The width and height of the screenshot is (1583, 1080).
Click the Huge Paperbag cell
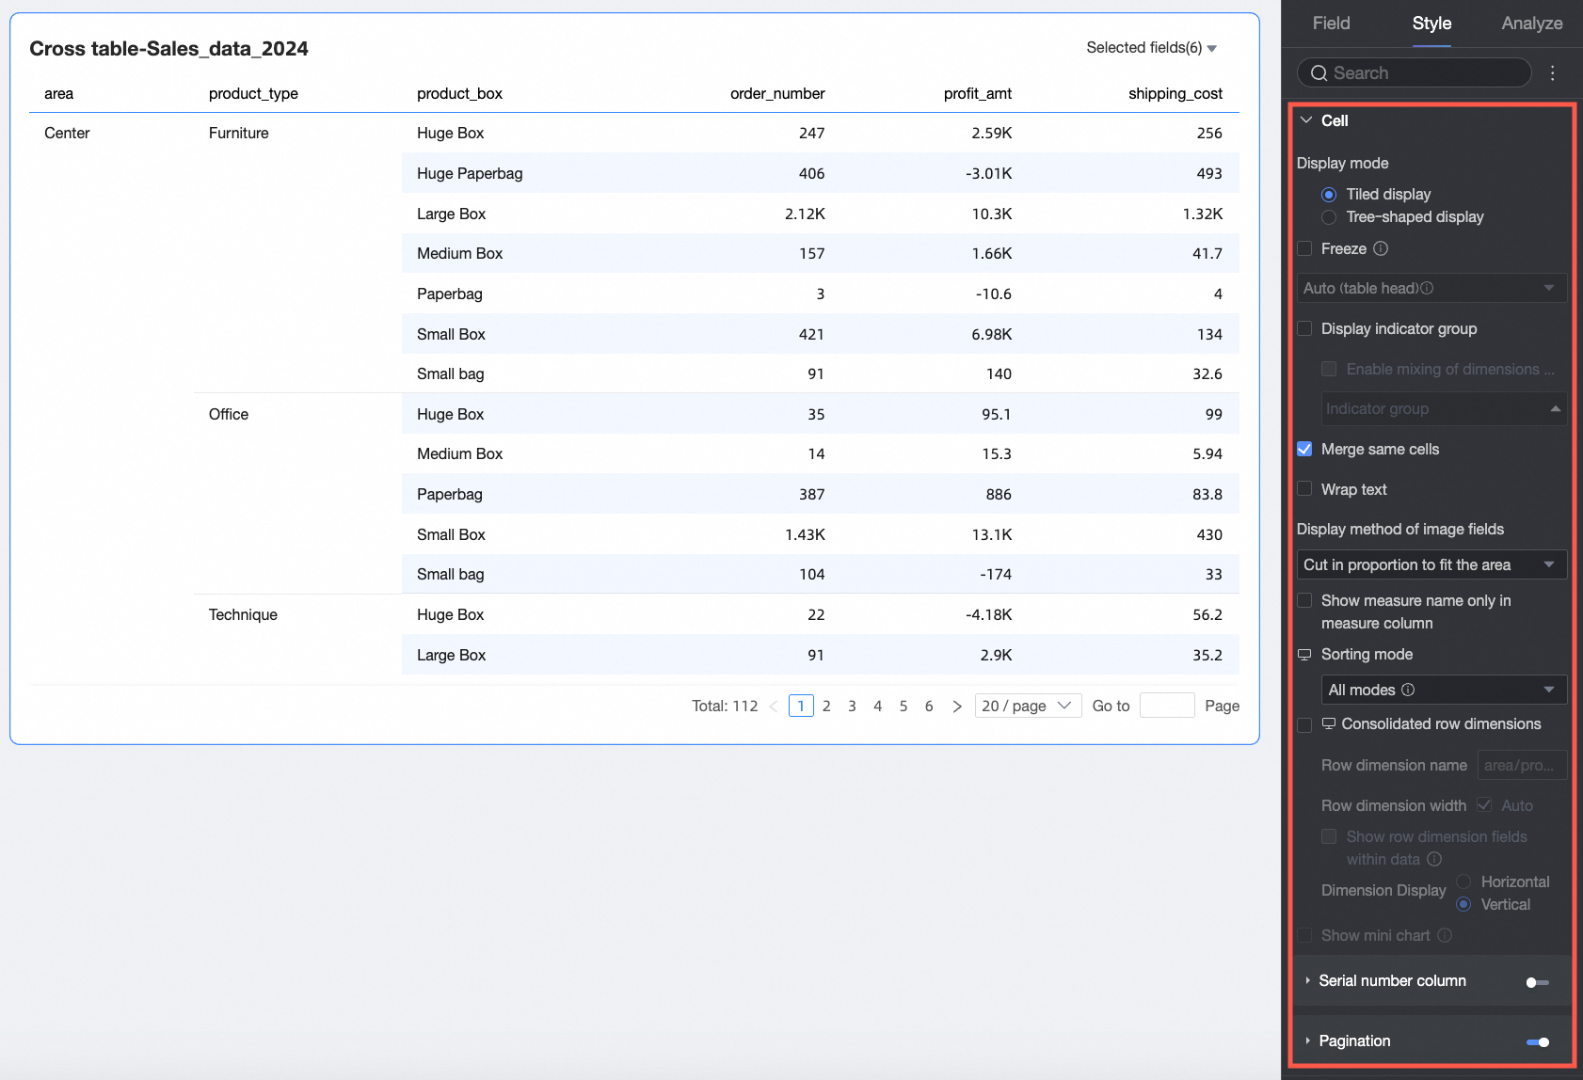click(x=470, y=174)
